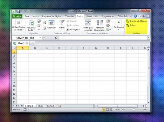Switch to Page Layout view

point(107,110)
